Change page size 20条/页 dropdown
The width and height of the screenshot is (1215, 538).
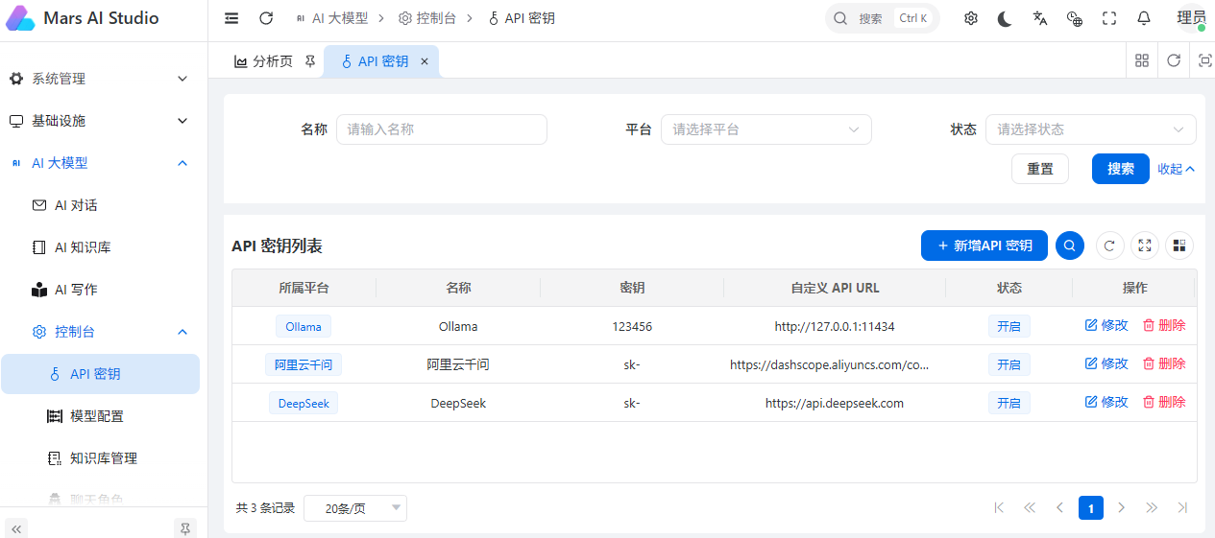point(355,508)
